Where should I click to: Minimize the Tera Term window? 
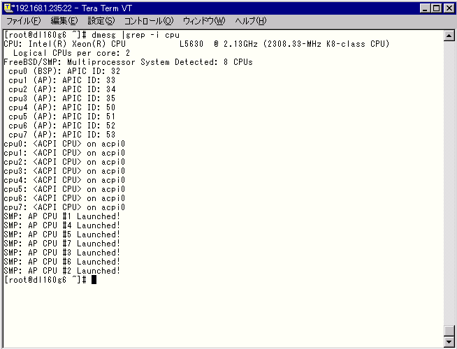click(x=426, y=8)
